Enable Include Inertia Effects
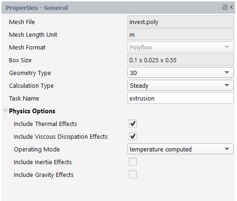The height and width of the screenshot is (201, 237). point(133,162)
